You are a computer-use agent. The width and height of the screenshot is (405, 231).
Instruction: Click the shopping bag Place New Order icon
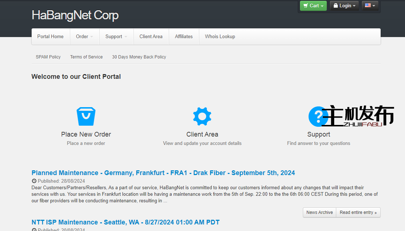[86, 116]
